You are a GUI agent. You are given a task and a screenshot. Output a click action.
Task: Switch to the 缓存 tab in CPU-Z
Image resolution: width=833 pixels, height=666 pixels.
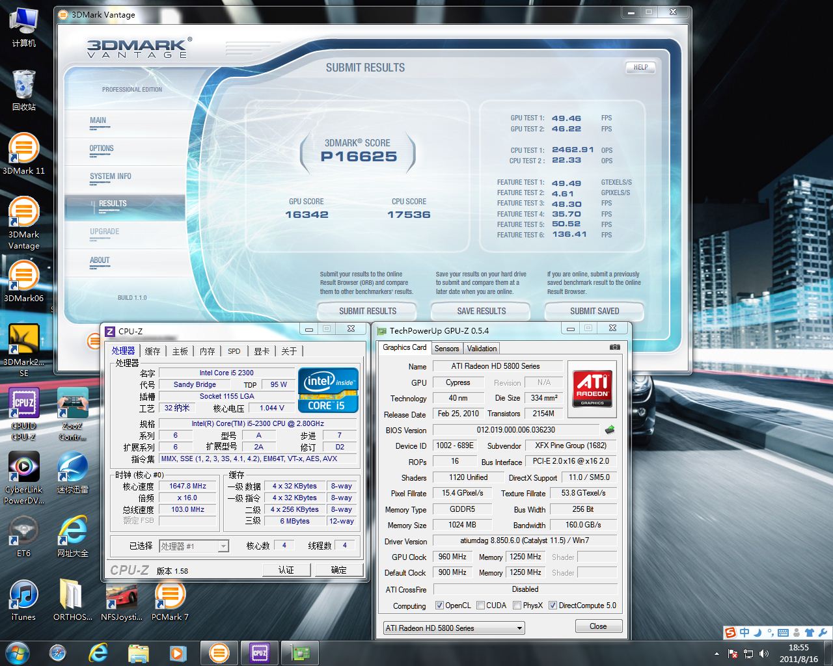(152, 351)
